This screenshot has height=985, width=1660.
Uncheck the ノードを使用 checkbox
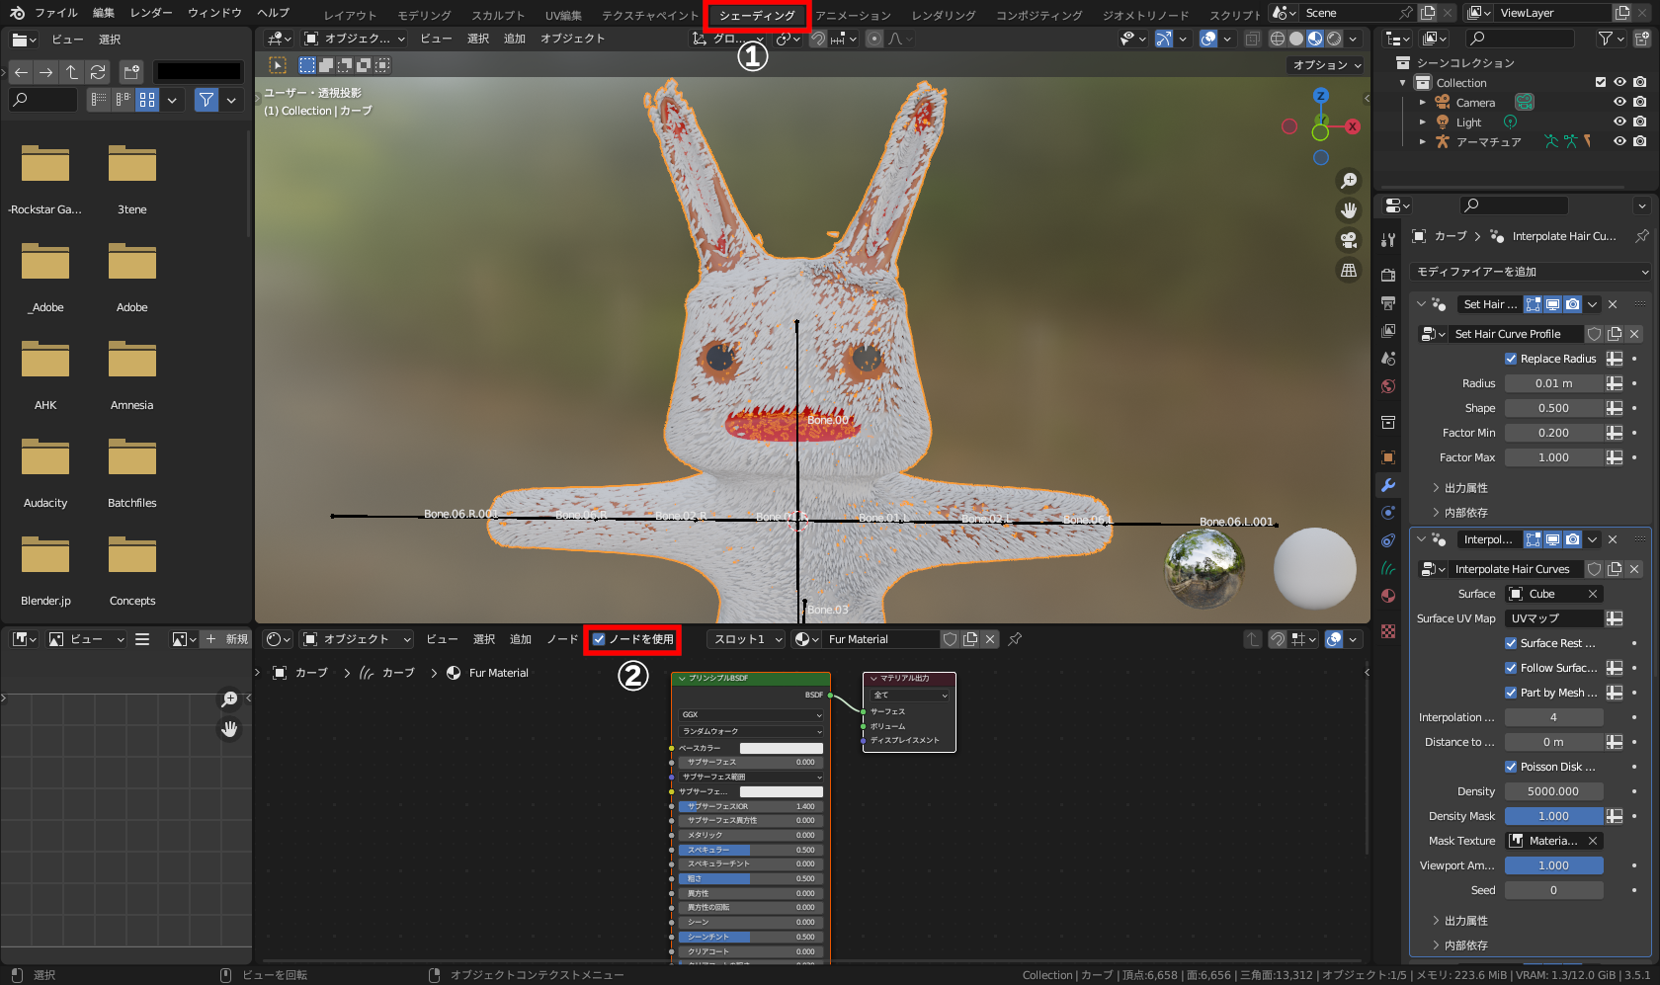tap(598, 639)
